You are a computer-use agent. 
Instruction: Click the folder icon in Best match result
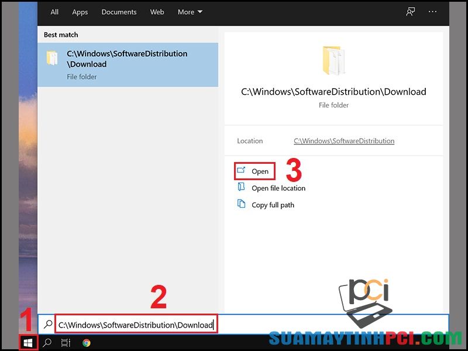[52, 58]
